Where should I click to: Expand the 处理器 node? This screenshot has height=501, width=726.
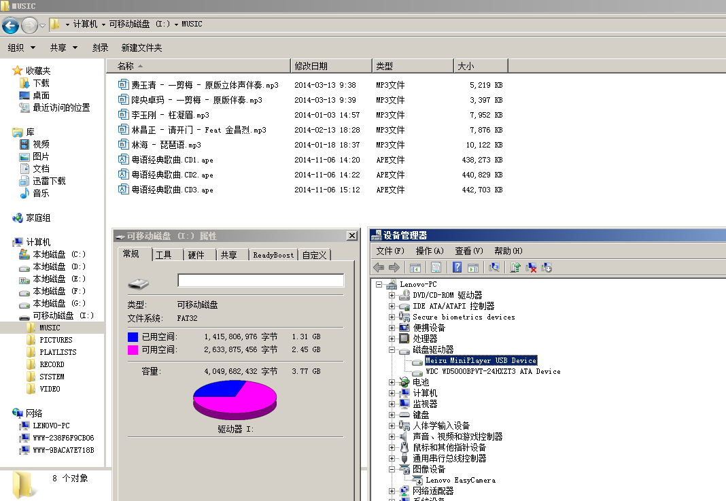[x=392, y=339]
